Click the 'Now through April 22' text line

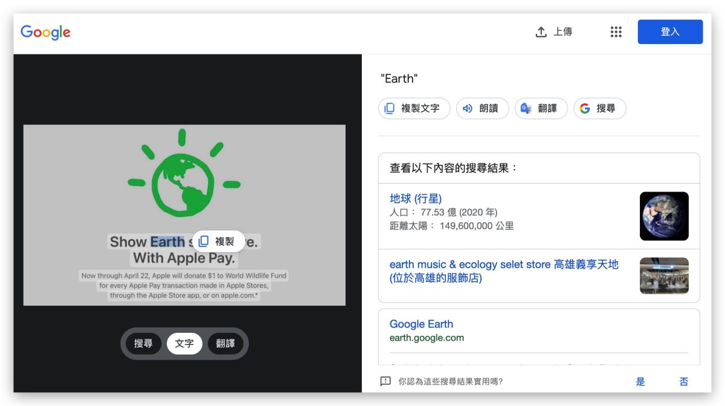pyautogui.click(x=184, y=275)
